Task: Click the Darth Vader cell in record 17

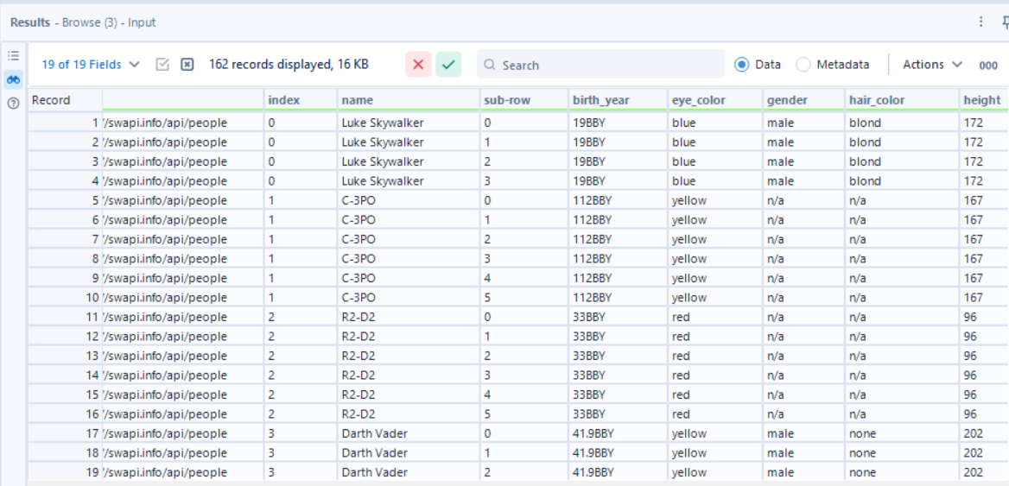Action: click(374, 433)
